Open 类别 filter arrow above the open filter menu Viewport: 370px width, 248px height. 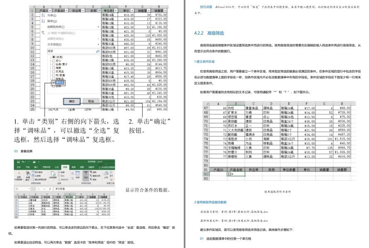pos(99,11)
